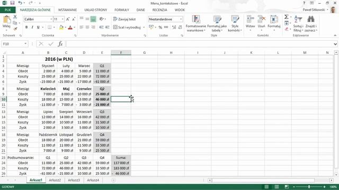Click the Undo arrow icon
The height and width of the screenshot is (190, 339).
pos(20,3)
